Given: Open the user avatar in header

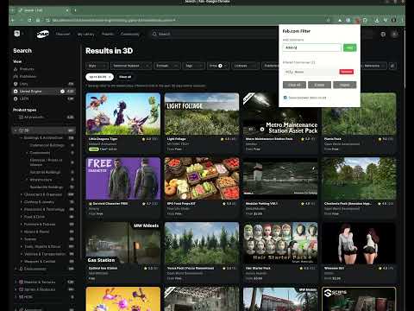Looking at the screenshot, I should pyautogui.click(x=395, y=35).
